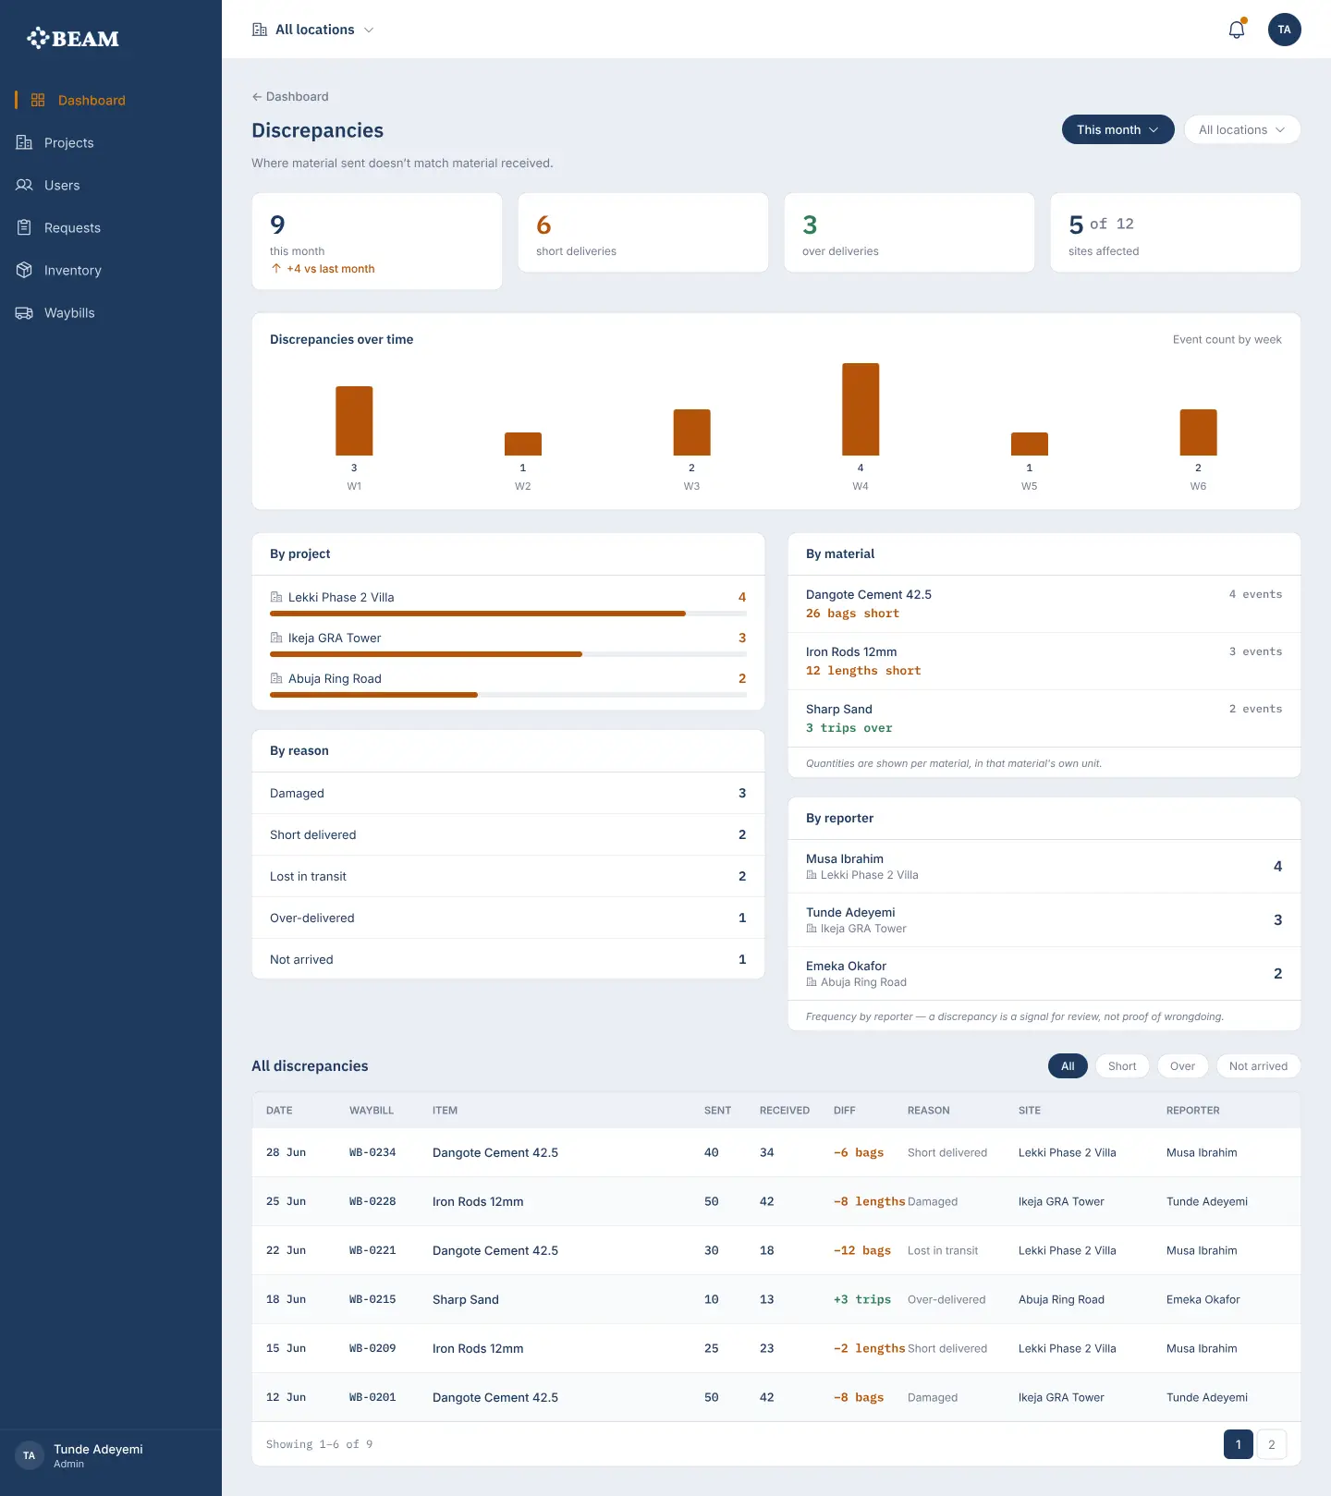Expand the All locations selector in header
The image size is (1331, 1496).
[x=313, y=30]
